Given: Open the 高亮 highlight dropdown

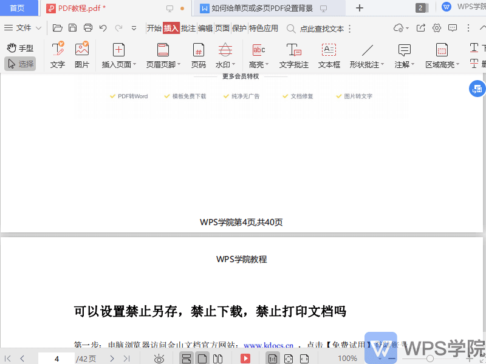Looking at the screenshot, I should point(259,55).
